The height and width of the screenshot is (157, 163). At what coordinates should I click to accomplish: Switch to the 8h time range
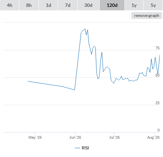[x=29, y=5]
